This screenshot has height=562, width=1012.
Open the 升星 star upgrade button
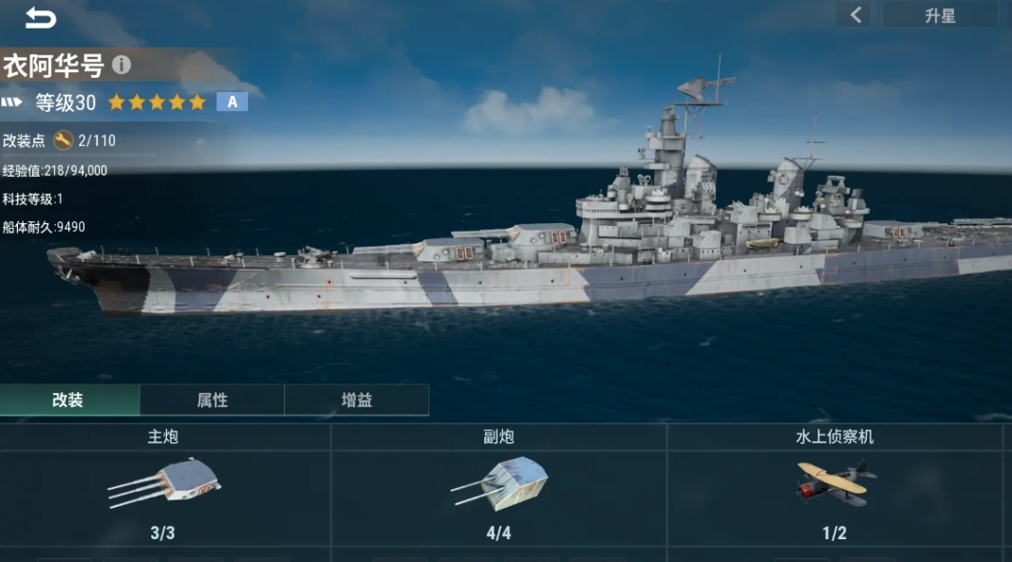(940, 15)
